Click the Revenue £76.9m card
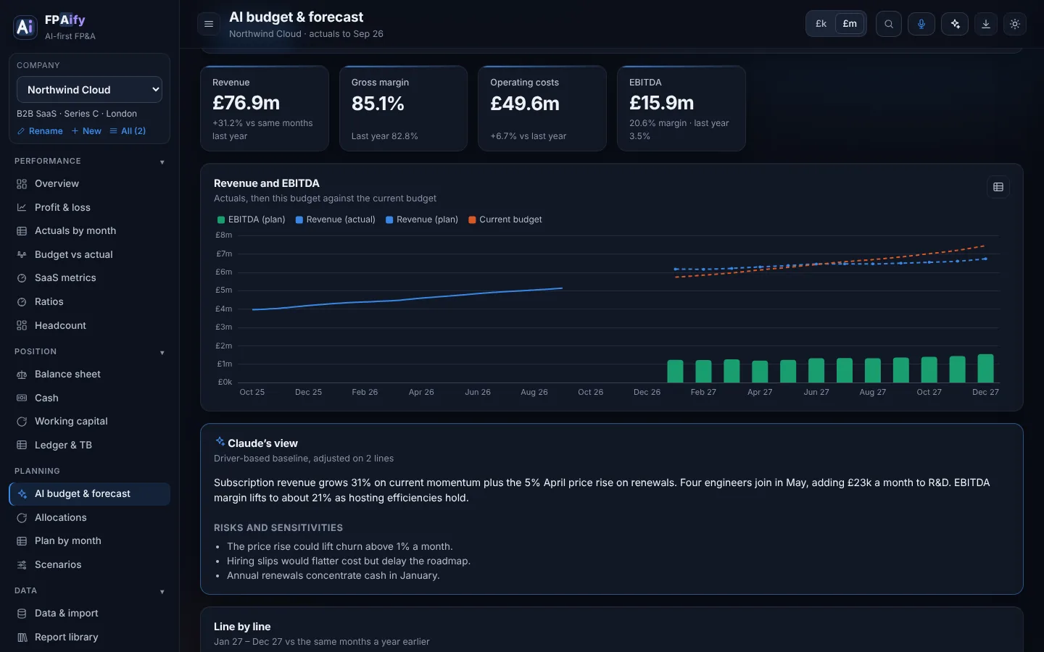Image resolution: width=1044 pixels, height=652 pixels. point(265,109)
